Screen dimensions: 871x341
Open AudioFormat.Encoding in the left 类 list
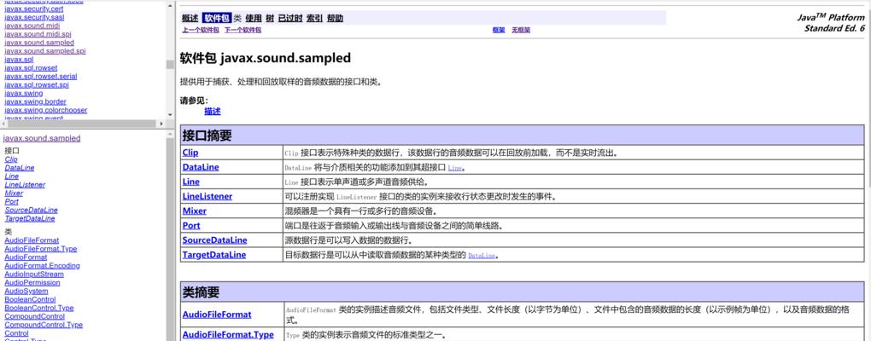tap(42, 266)
